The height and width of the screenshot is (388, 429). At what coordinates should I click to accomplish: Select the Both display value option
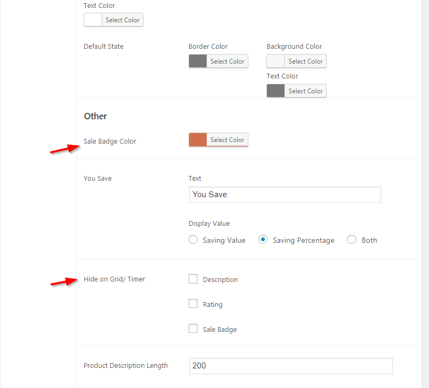pyautogui.click(x=352, y=240)
